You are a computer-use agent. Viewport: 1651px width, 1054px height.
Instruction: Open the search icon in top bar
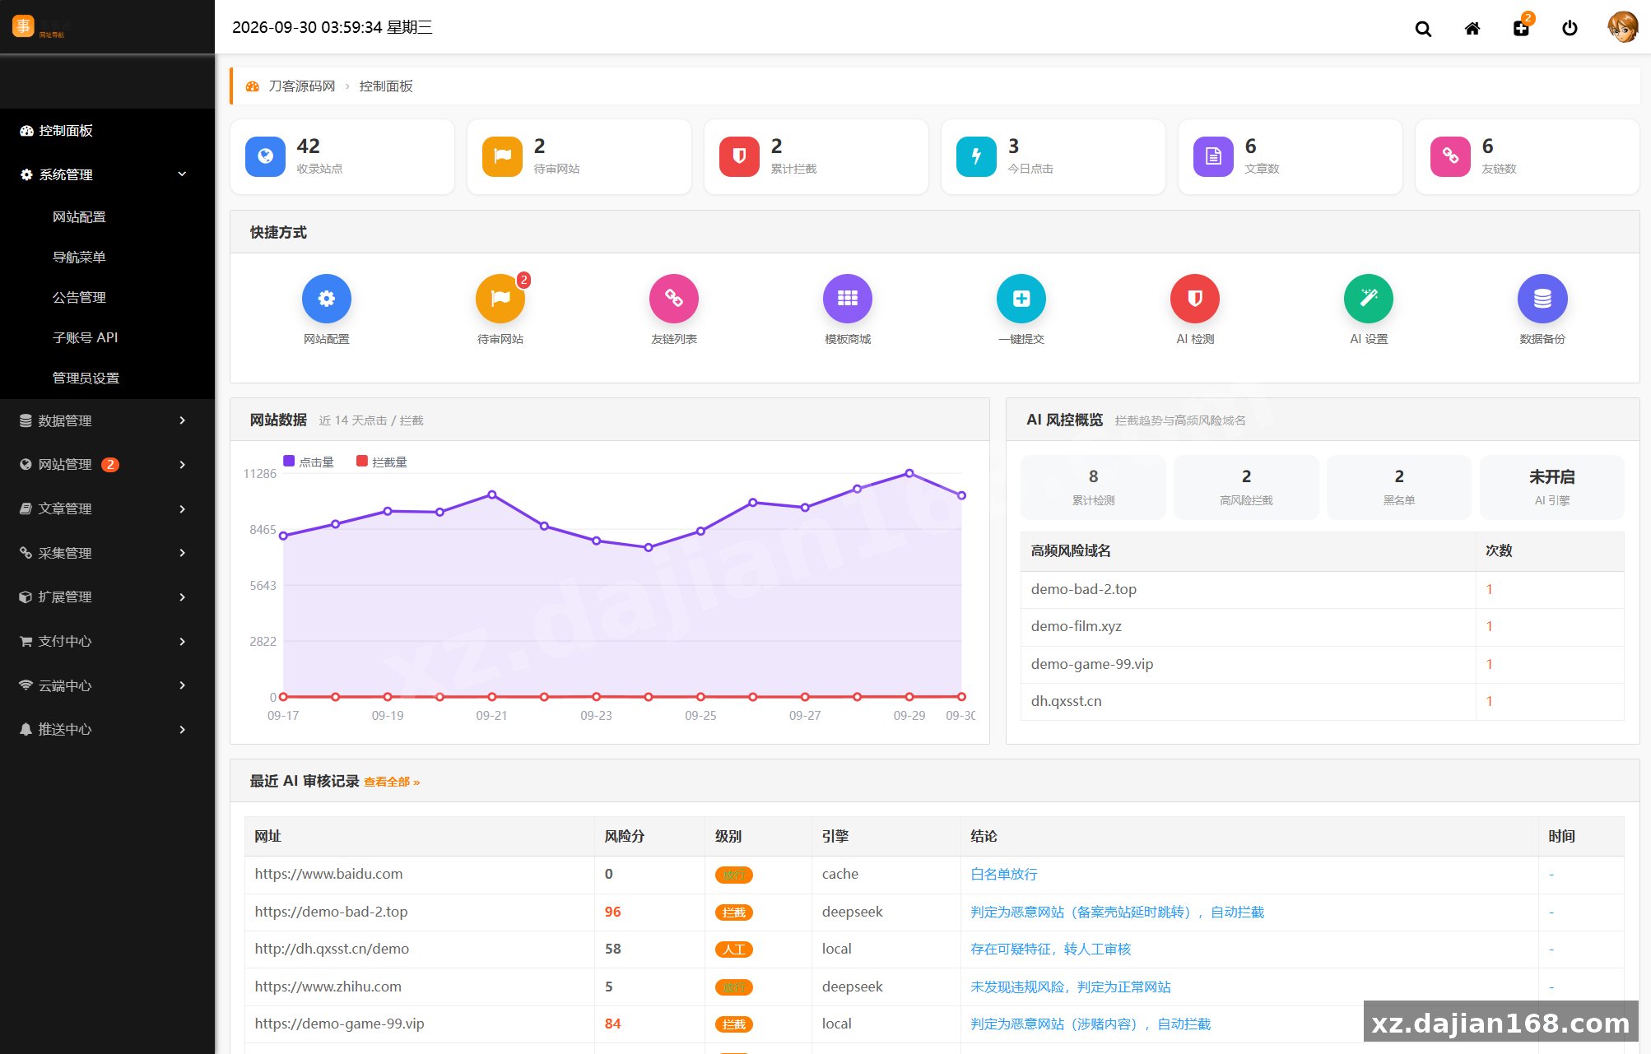coord(1423,29)
